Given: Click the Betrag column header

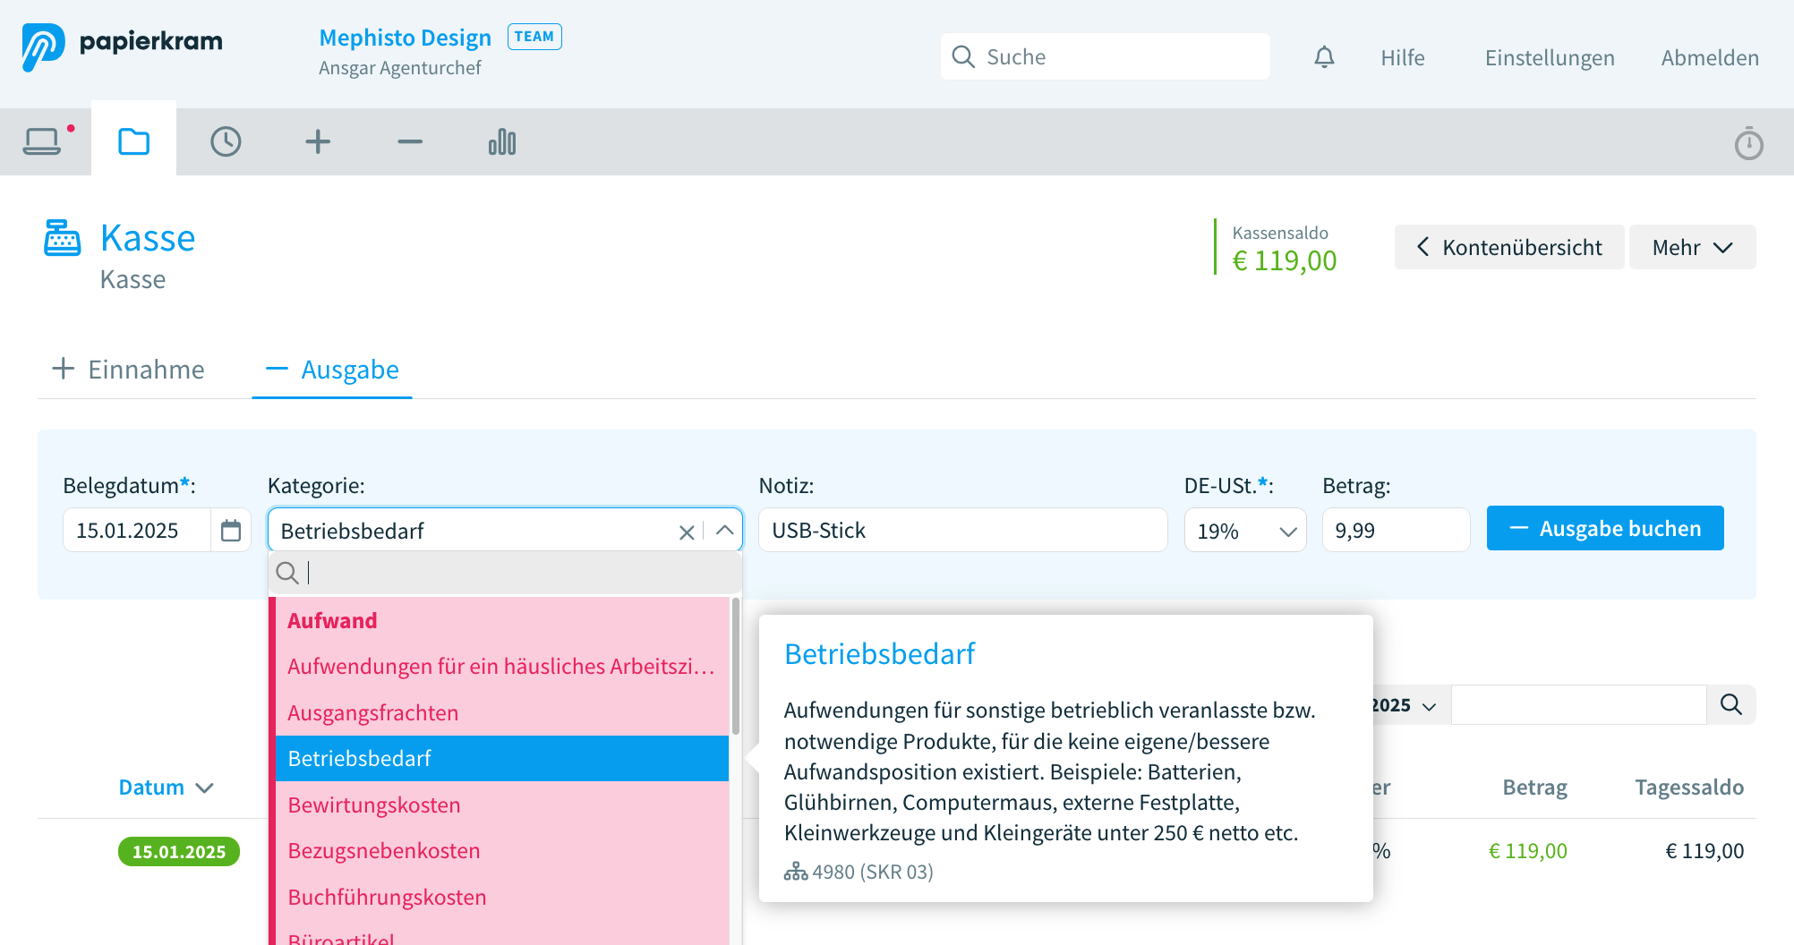Looking at the screenshot, I should 1534,787.
